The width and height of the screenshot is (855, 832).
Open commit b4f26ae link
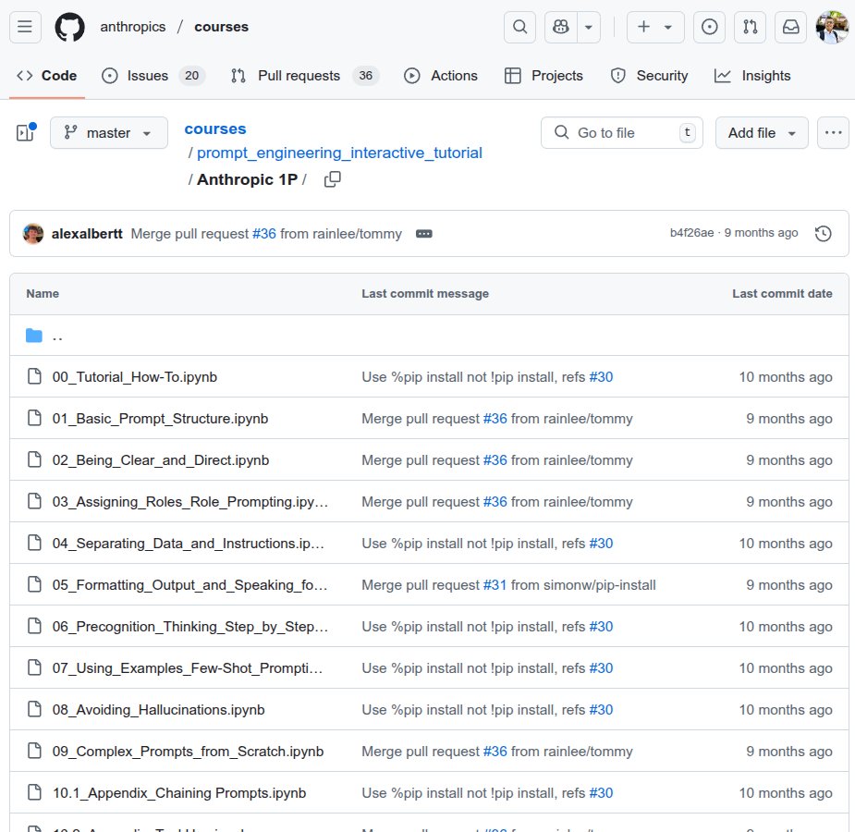point(691,233)
